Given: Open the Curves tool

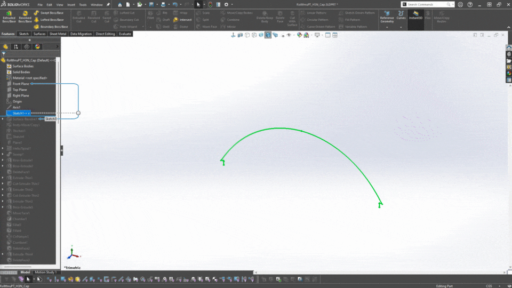Looking at the screenshot, I should (x=401, y=15).
